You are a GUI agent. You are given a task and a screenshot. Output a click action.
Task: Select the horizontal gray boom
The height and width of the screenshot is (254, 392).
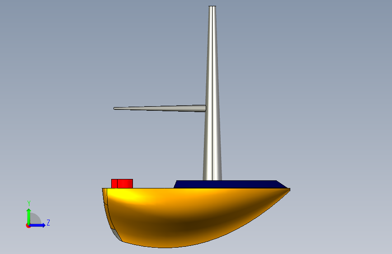pyautogui.click(x=160, y=108)
